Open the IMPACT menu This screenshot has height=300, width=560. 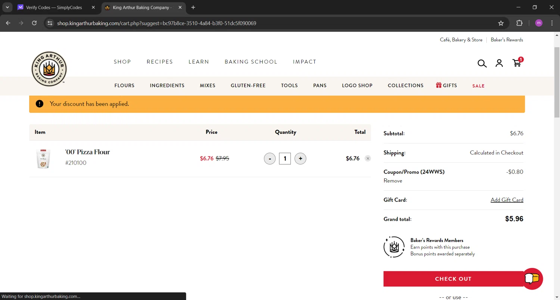click(x=305, y=62)
